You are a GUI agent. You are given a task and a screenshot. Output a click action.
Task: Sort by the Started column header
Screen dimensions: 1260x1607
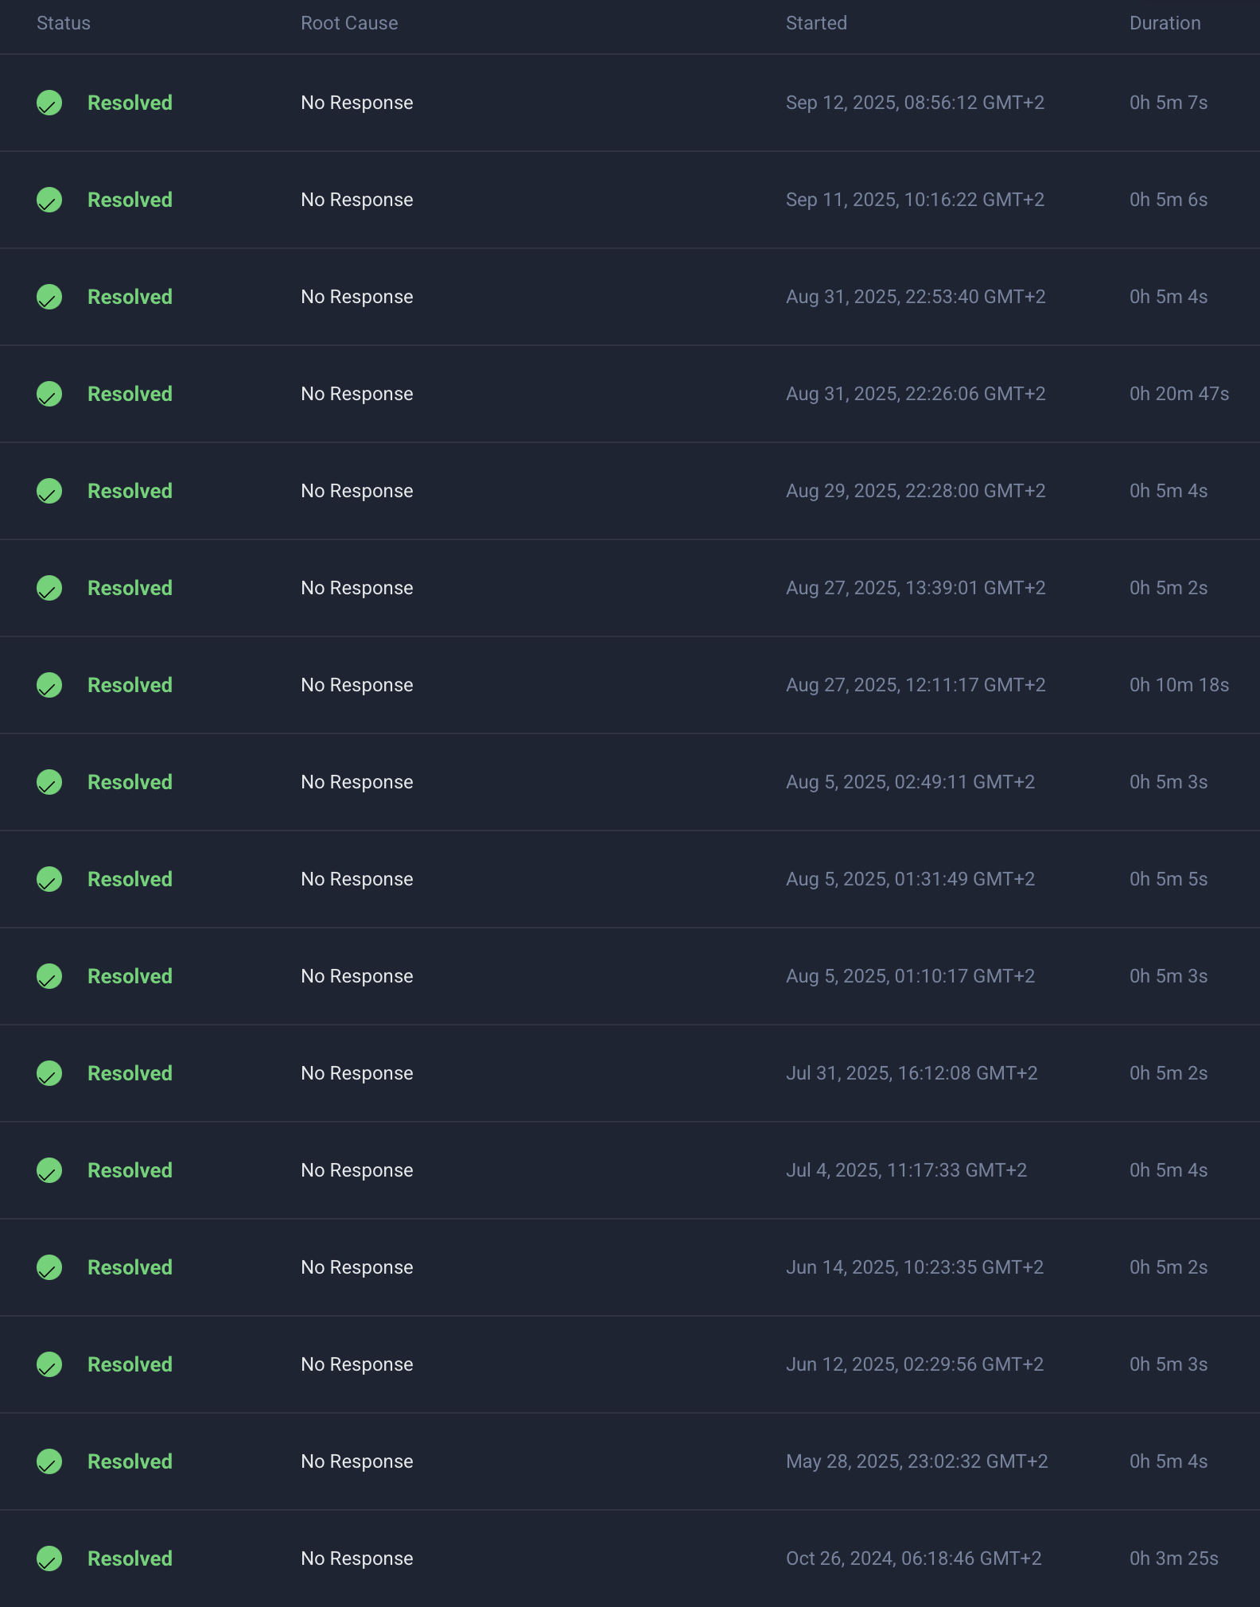tap(816, 23)
